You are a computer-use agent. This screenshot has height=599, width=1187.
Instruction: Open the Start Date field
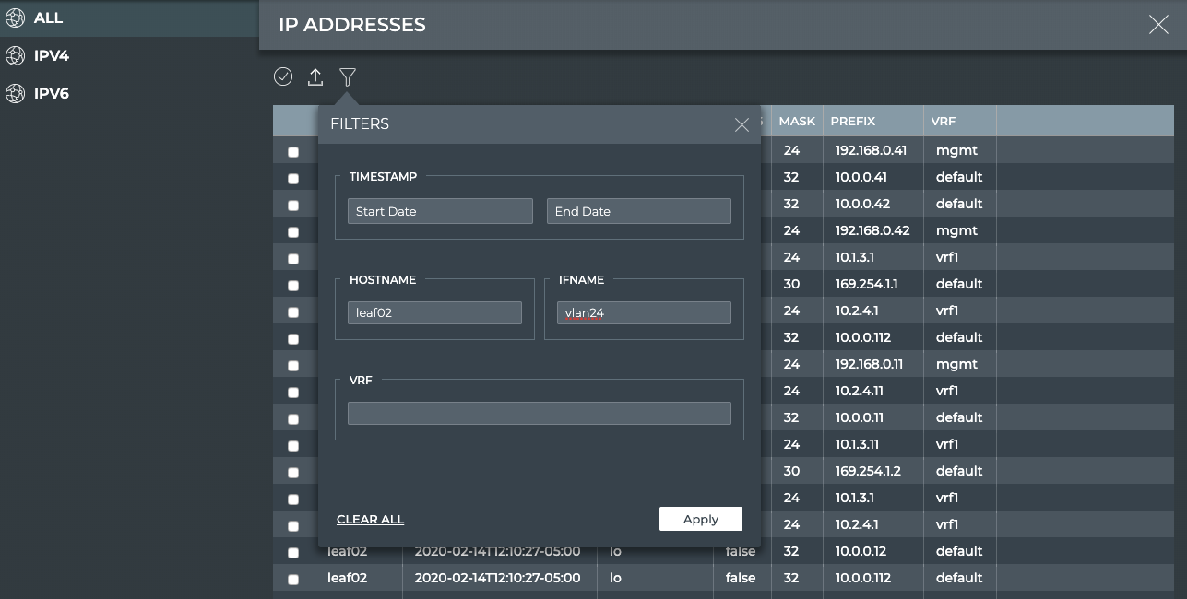click(440, 211)
